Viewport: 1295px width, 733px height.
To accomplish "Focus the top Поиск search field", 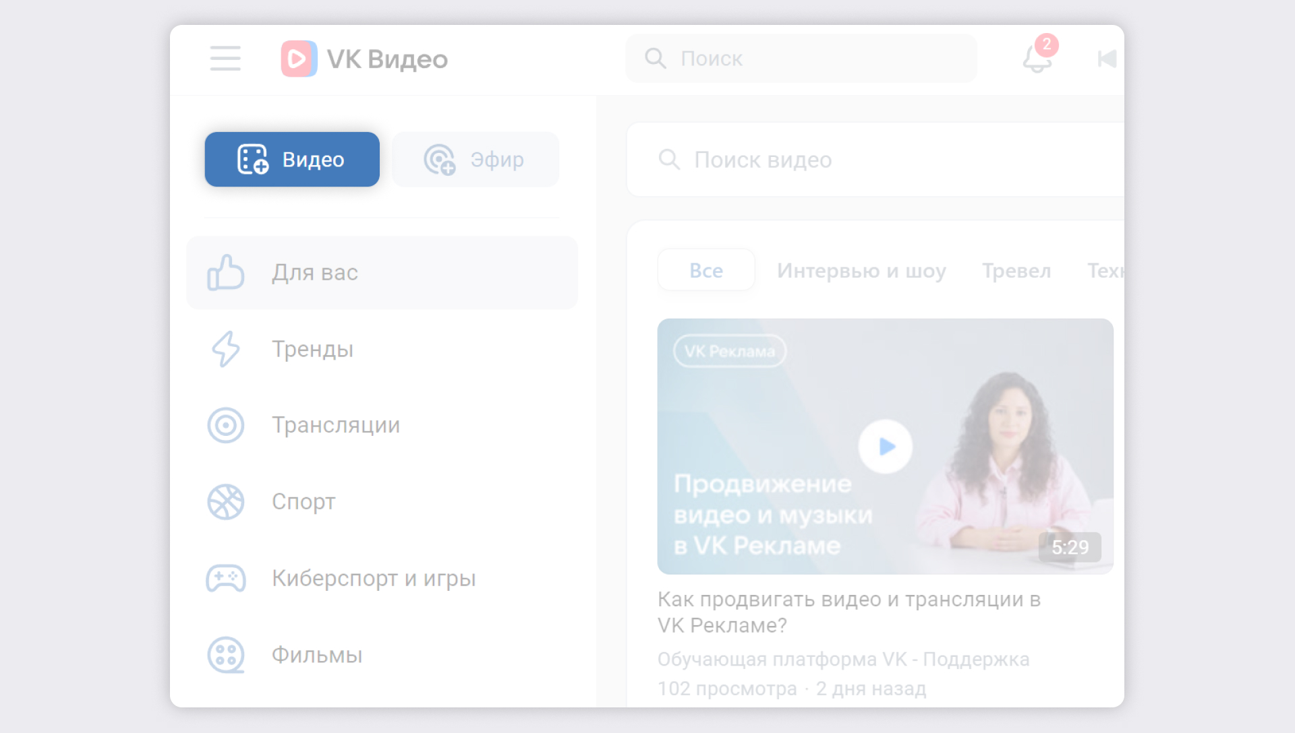I will coord(801,59).
